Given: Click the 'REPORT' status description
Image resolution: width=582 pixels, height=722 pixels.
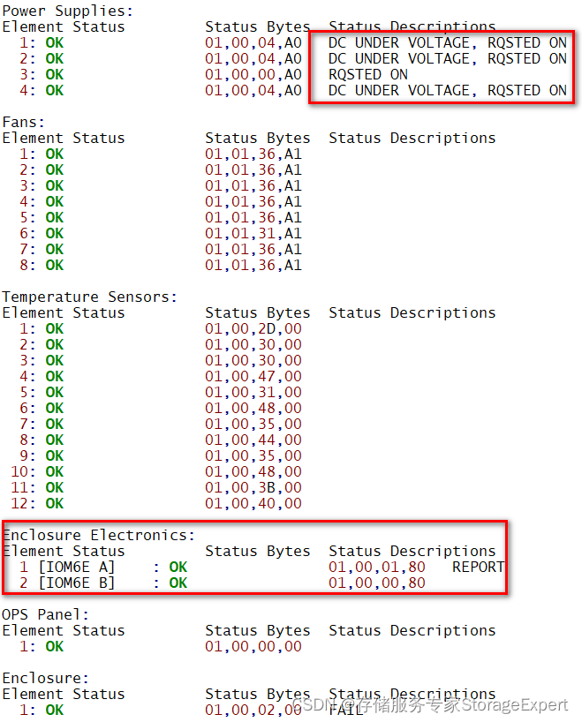Looking at the screenshot, I should 479,568.
